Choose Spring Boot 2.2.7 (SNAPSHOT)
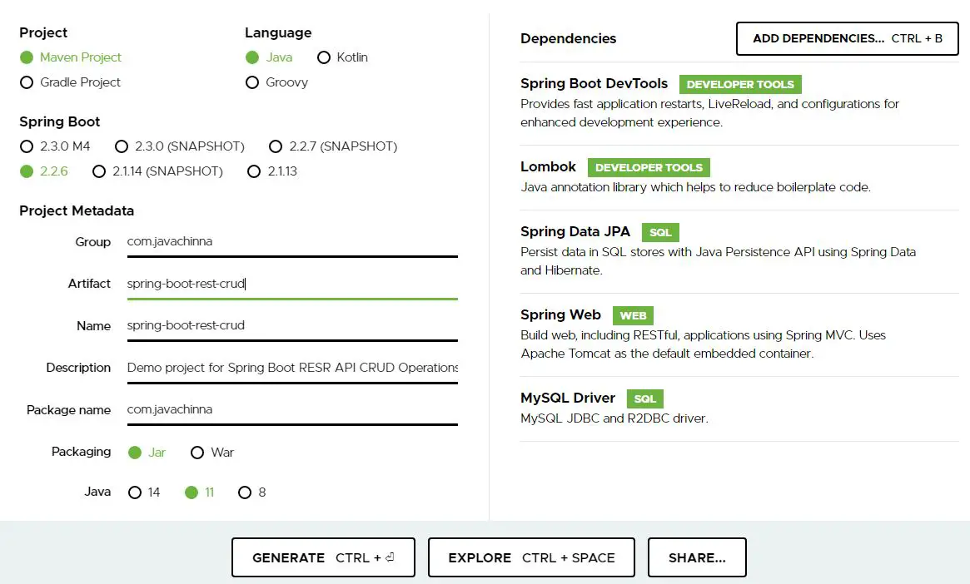 pyautogui.click(x=276, y=146)
